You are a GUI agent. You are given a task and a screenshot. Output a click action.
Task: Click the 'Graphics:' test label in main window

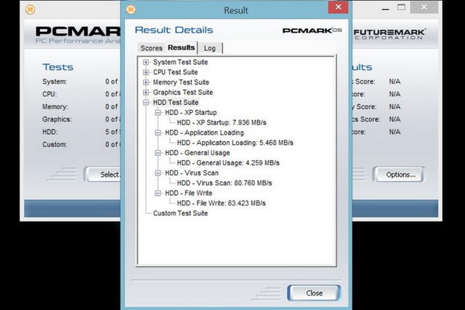click(57, 119)
